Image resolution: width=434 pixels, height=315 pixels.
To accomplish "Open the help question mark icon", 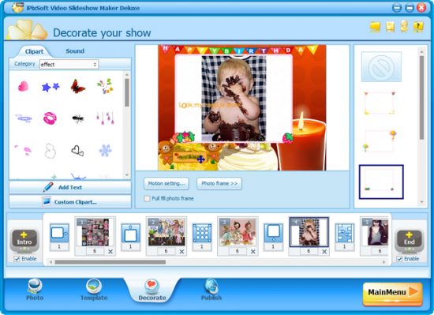I will pos(418,27).
